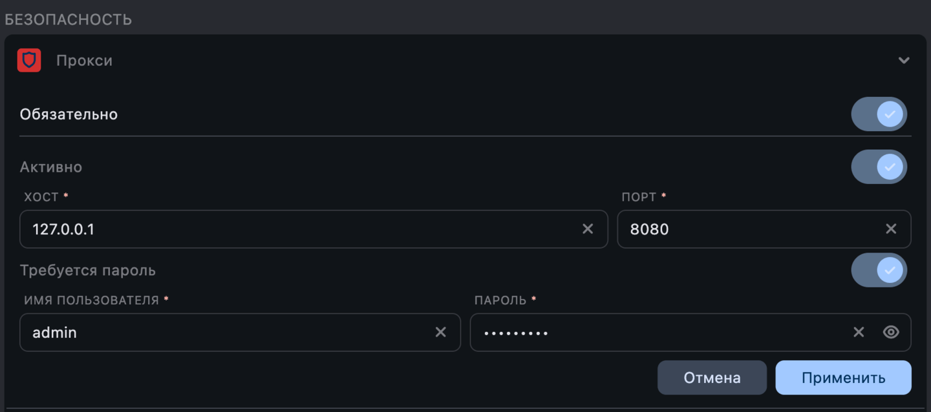Click the БЕЗОПАСНОСТЬ section heading

pyautogui.click(x=69, y=19)
